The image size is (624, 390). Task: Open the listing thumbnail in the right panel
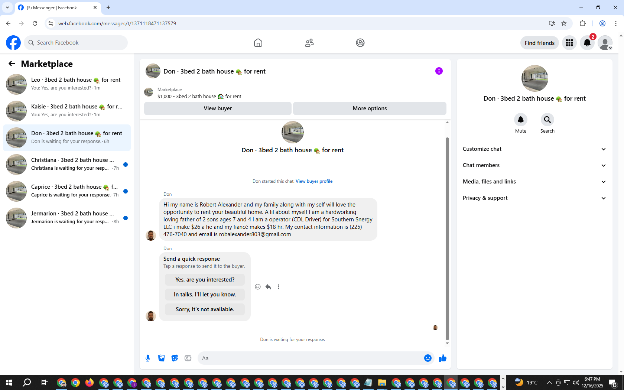pos(535,78)
